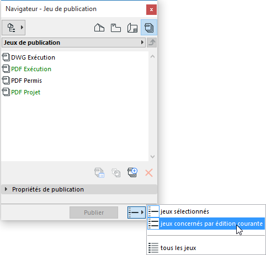Click the Publier button

tap(94, 212)
